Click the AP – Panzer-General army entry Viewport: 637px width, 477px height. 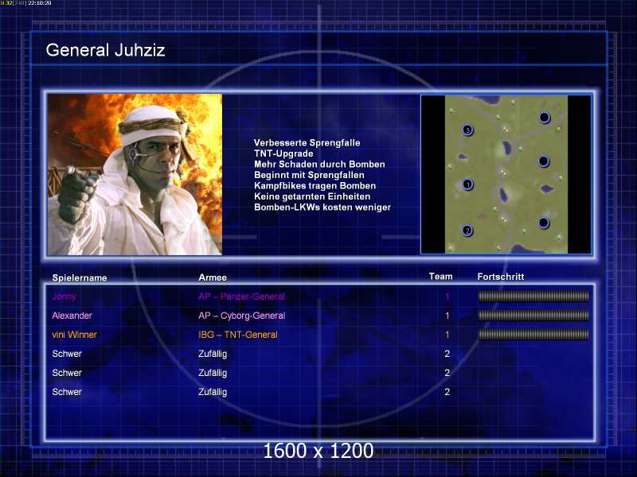[242, 297]
